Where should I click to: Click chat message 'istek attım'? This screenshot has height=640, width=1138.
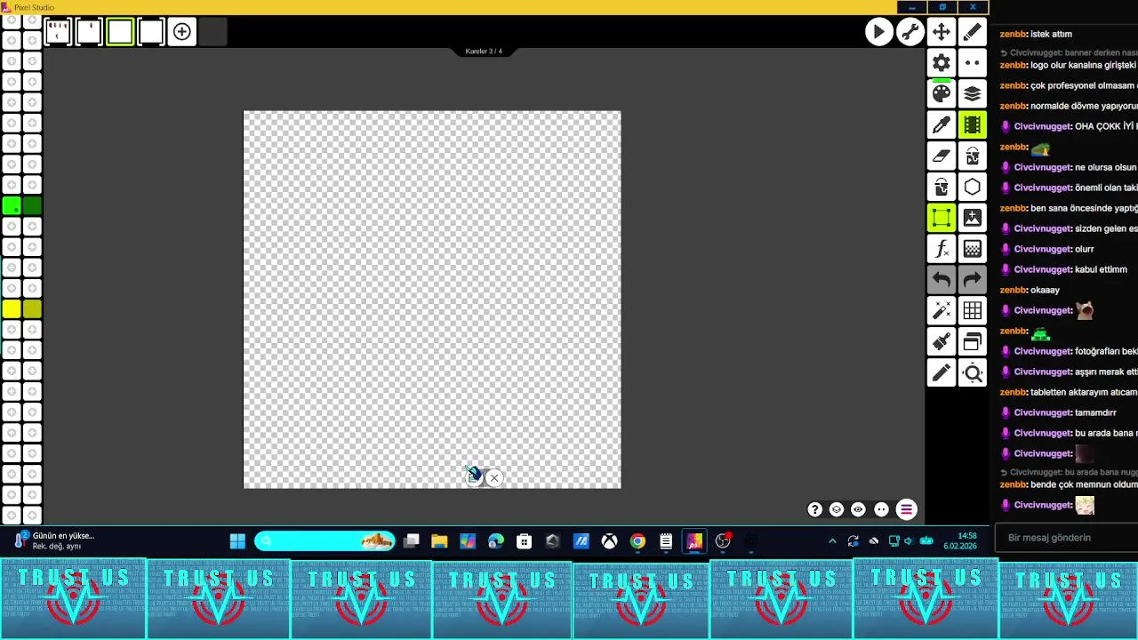[1051, 34]
